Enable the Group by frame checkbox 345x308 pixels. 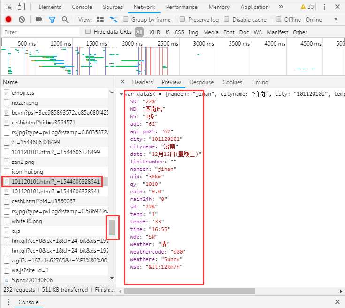click(125, 19)
